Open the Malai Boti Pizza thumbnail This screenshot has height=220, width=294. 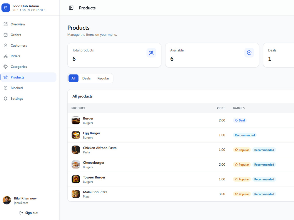click(76, 194)
